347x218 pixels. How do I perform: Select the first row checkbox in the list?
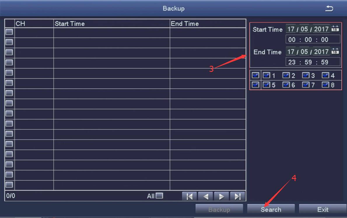[x=9, y=32]
